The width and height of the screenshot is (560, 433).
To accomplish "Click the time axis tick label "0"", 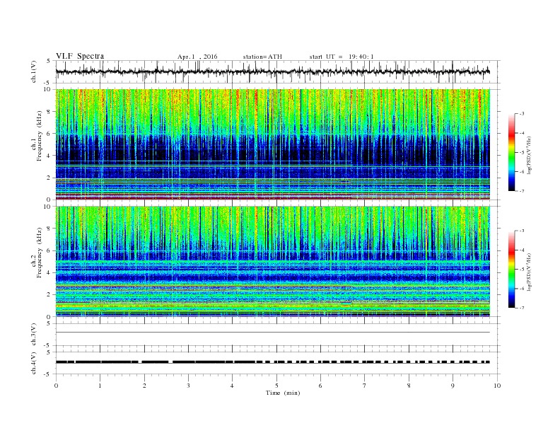I will (x=56, y=386).
